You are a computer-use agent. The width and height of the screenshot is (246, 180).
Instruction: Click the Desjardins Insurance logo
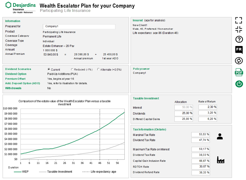[x=20, y=7]
